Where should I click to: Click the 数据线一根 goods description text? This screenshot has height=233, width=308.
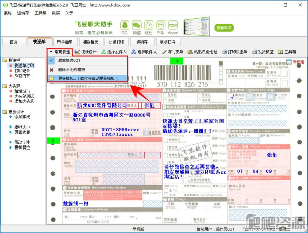(x=75, y=204)
